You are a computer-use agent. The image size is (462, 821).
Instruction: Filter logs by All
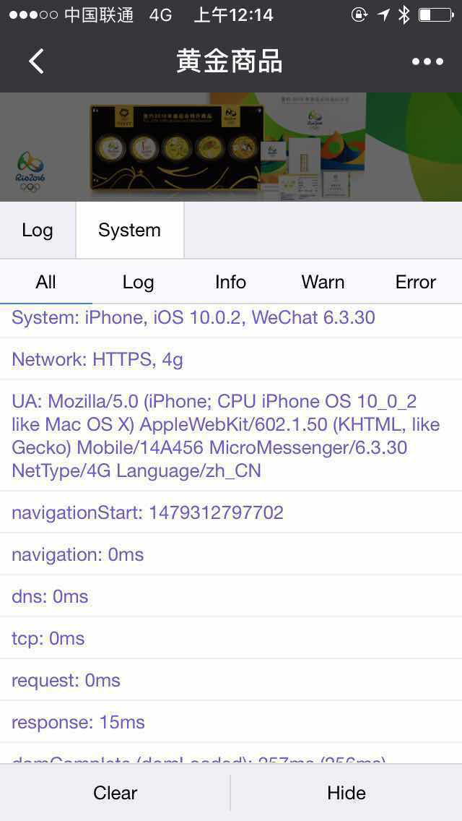pos(46,282)
